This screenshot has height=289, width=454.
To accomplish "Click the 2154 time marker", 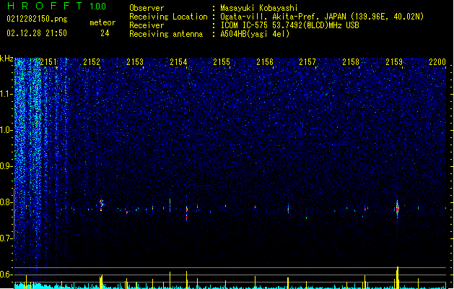I will pos(178,62).
